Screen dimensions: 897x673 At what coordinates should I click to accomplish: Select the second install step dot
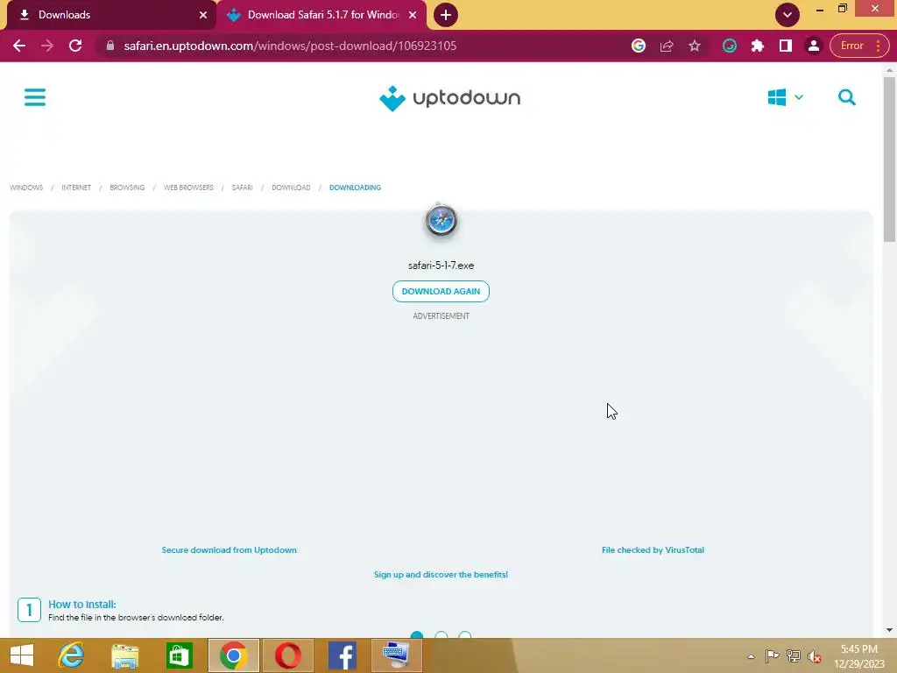(x=441, y=635)
